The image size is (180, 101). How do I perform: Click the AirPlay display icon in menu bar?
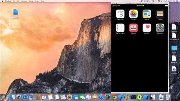point(153,1)
